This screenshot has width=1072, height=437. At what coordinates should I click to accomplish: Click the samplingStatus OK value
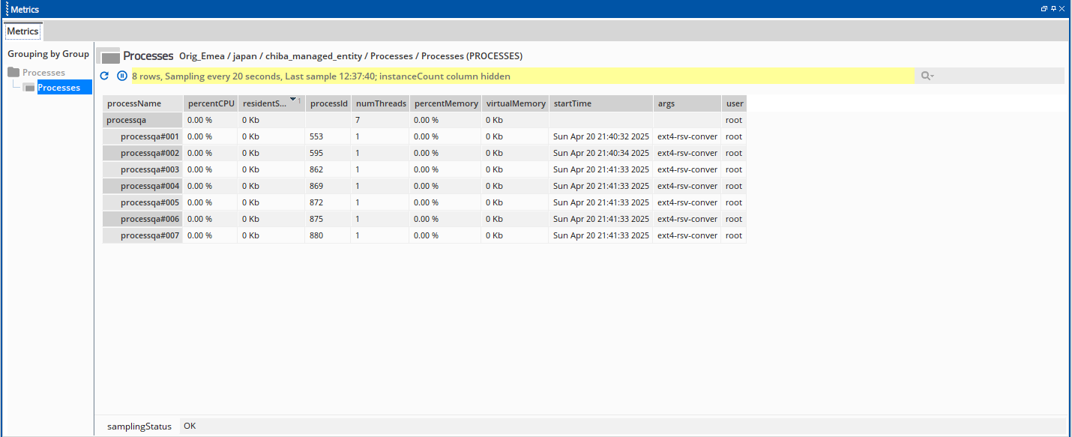[x=190, y=426]
